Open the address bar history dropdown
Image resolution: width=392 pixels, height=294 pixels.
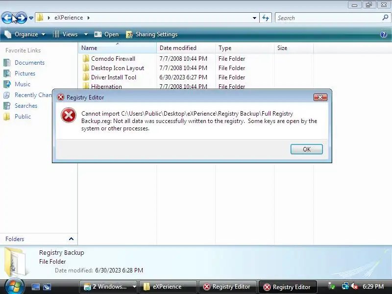tap(254, 18)
